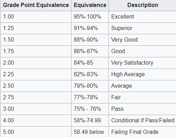Click the Excellent description cell

[142, 17]
